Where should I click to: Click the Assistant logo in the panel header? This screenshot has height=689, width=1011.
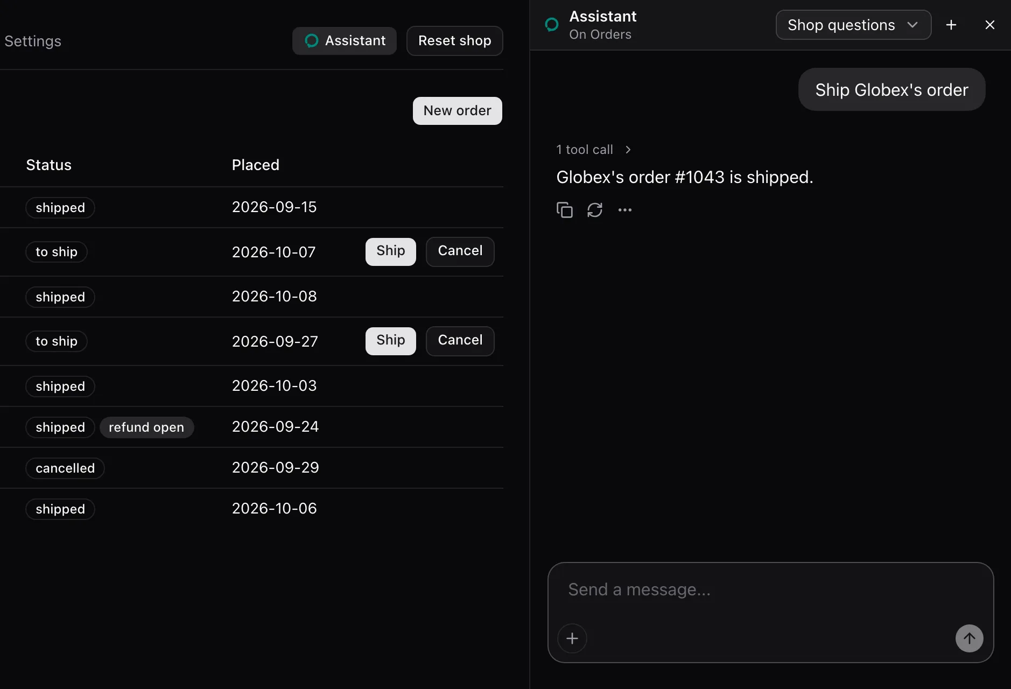(552, 25)
